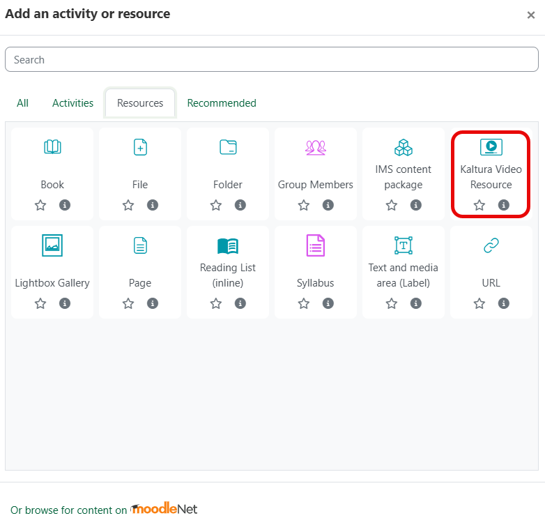Click into the Search field
Image resolution: width=545 pixels, height=525 pixels.
272,59
